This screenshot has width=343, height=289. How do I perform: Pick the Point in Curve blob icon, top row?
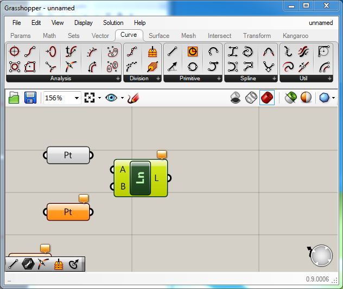coord(113,52)
